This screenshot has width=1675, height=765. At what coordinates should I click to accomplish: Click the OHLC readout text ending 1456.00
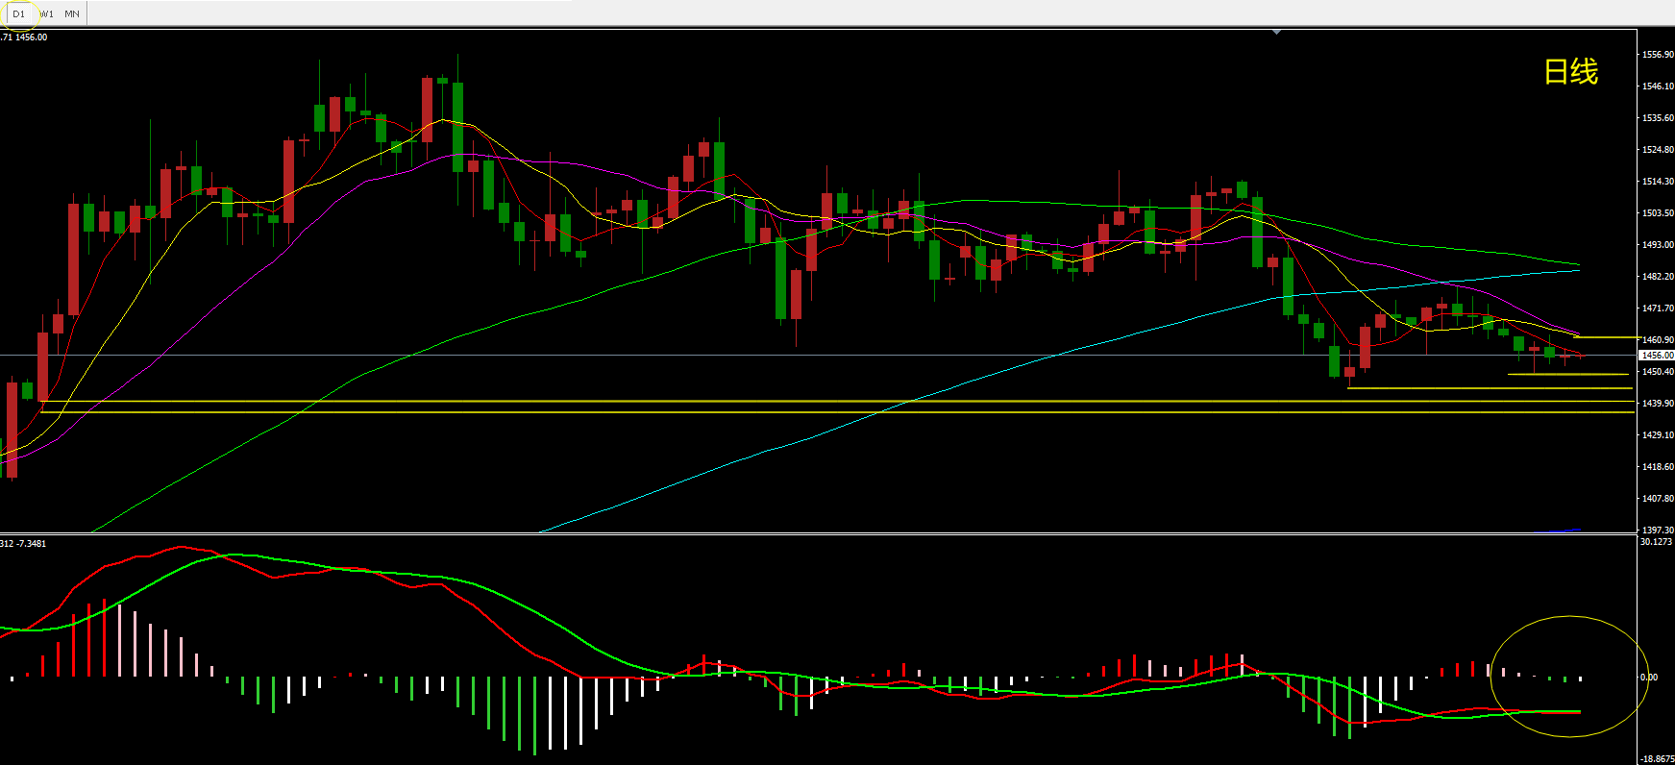coord(23,37)
